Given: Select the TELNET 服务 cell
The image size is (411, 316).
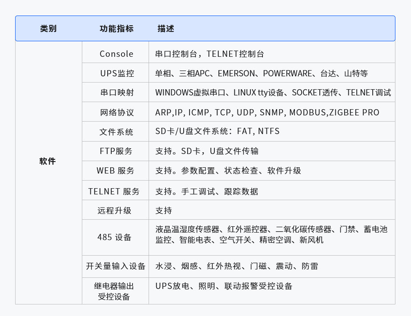Looking at the screenshot, I should 115,191.
